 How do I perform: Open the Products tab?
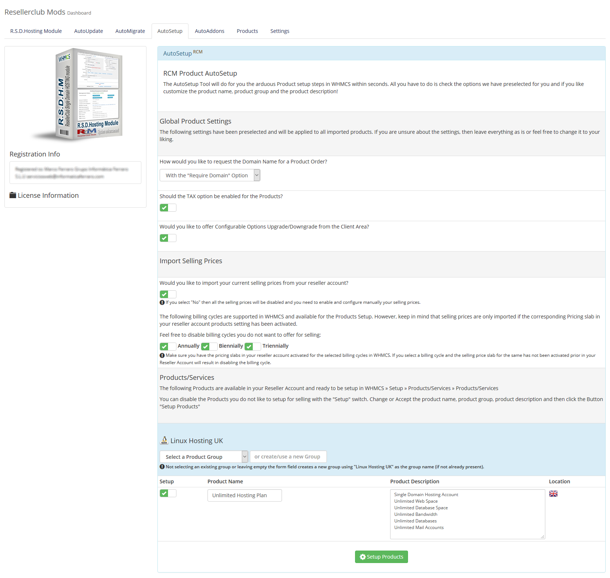coord(247,31)
